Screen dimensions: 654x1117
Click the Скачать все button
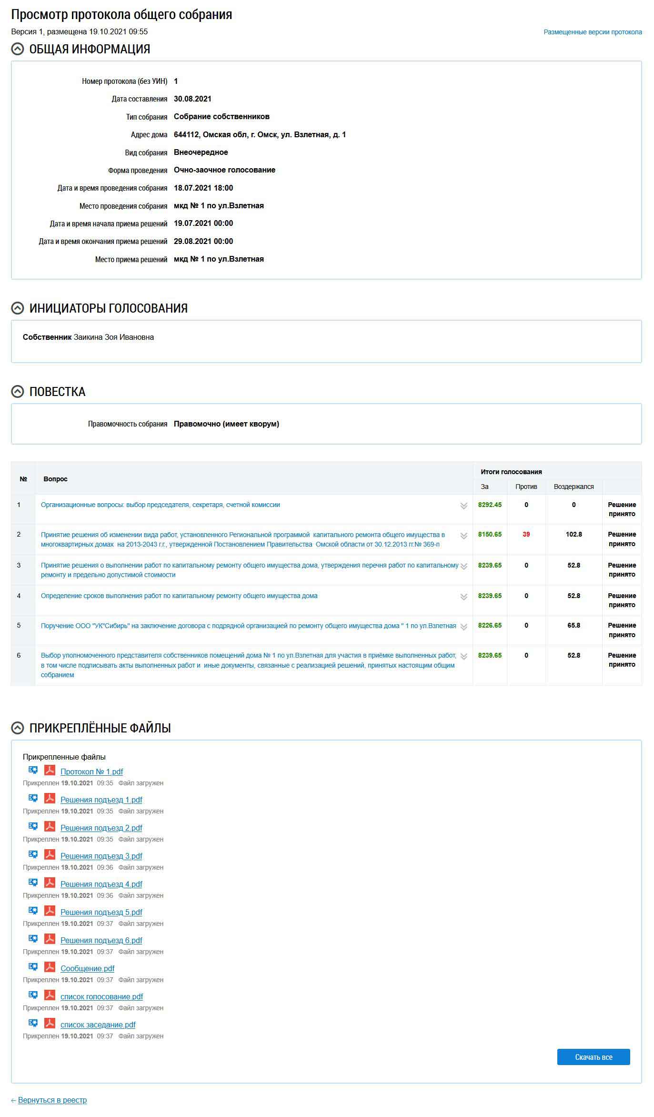[594, 1057]
